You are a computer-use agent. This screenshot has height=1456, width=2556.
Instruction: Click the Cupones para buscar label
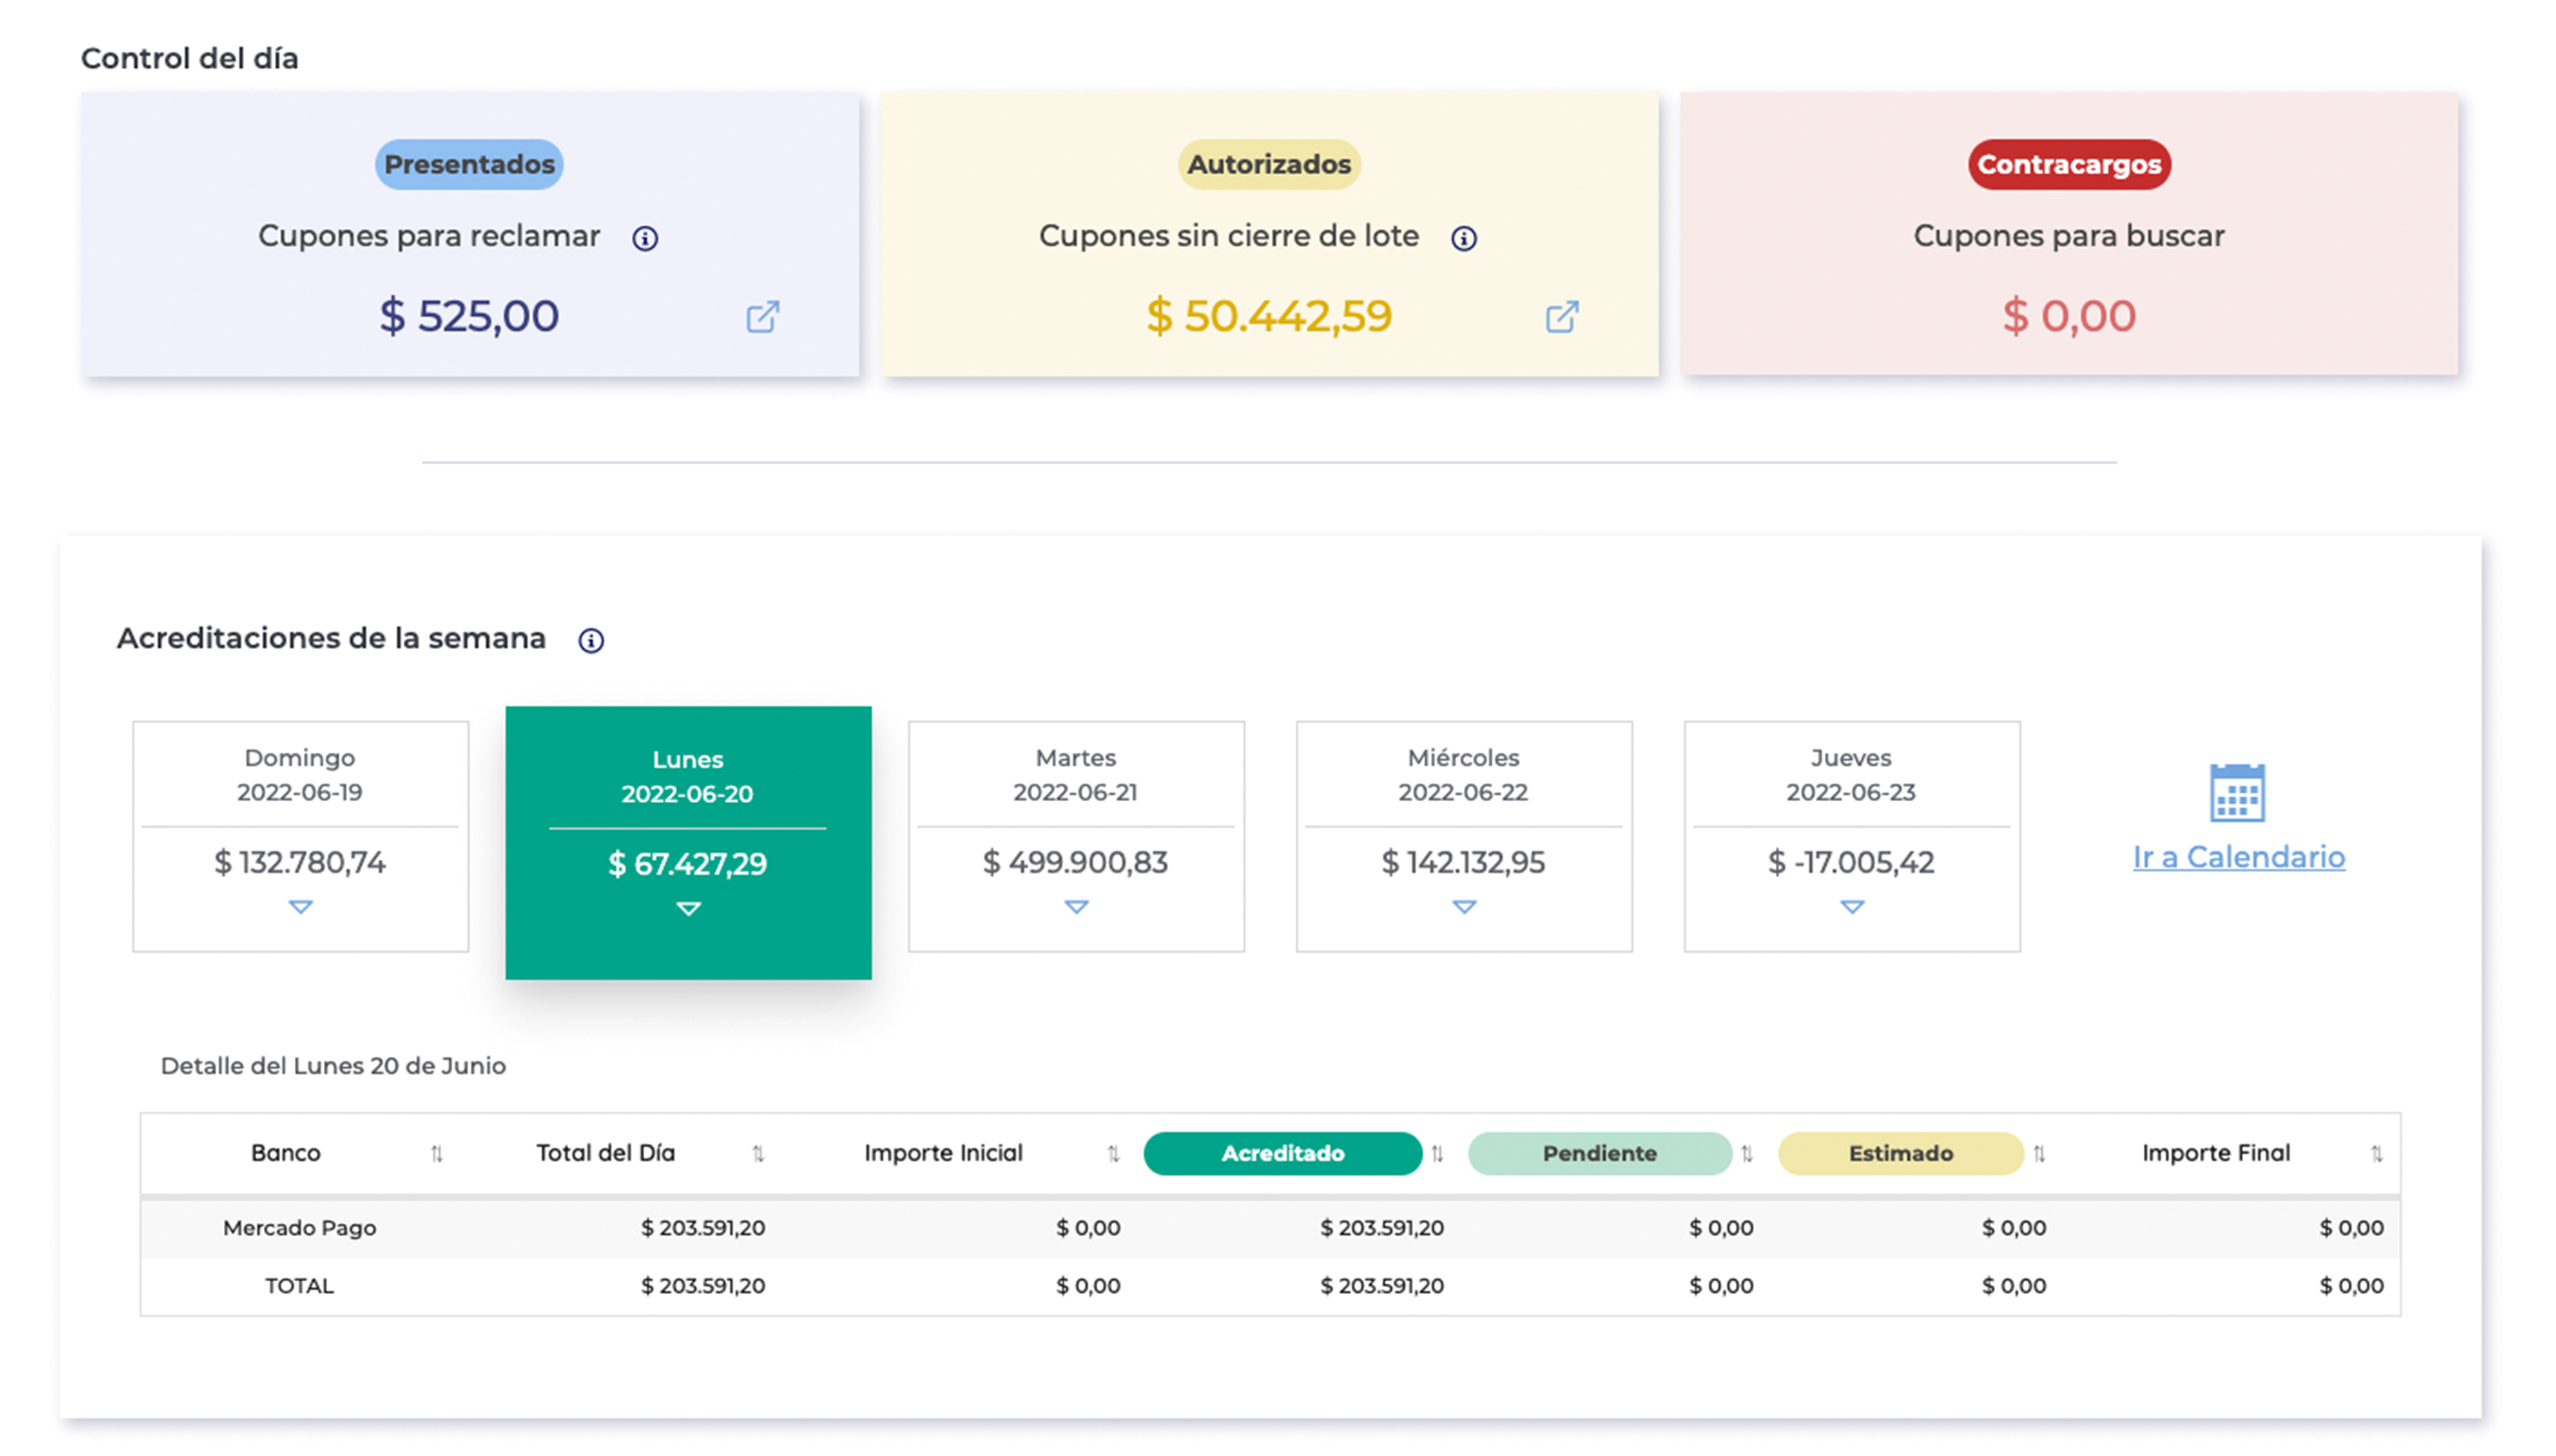pos(2069,236)
